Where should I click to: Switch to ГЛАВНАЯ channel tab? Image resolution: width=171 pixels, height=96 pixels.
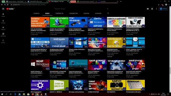[36, 13]
